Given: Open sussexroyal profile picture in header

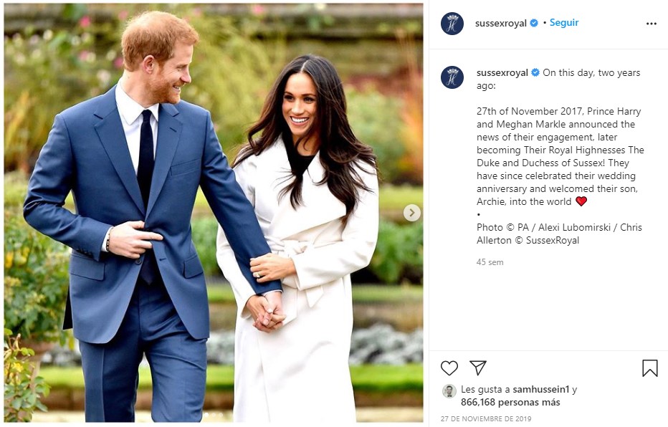Looking at the screenshot, I should (x=452, y=24).
